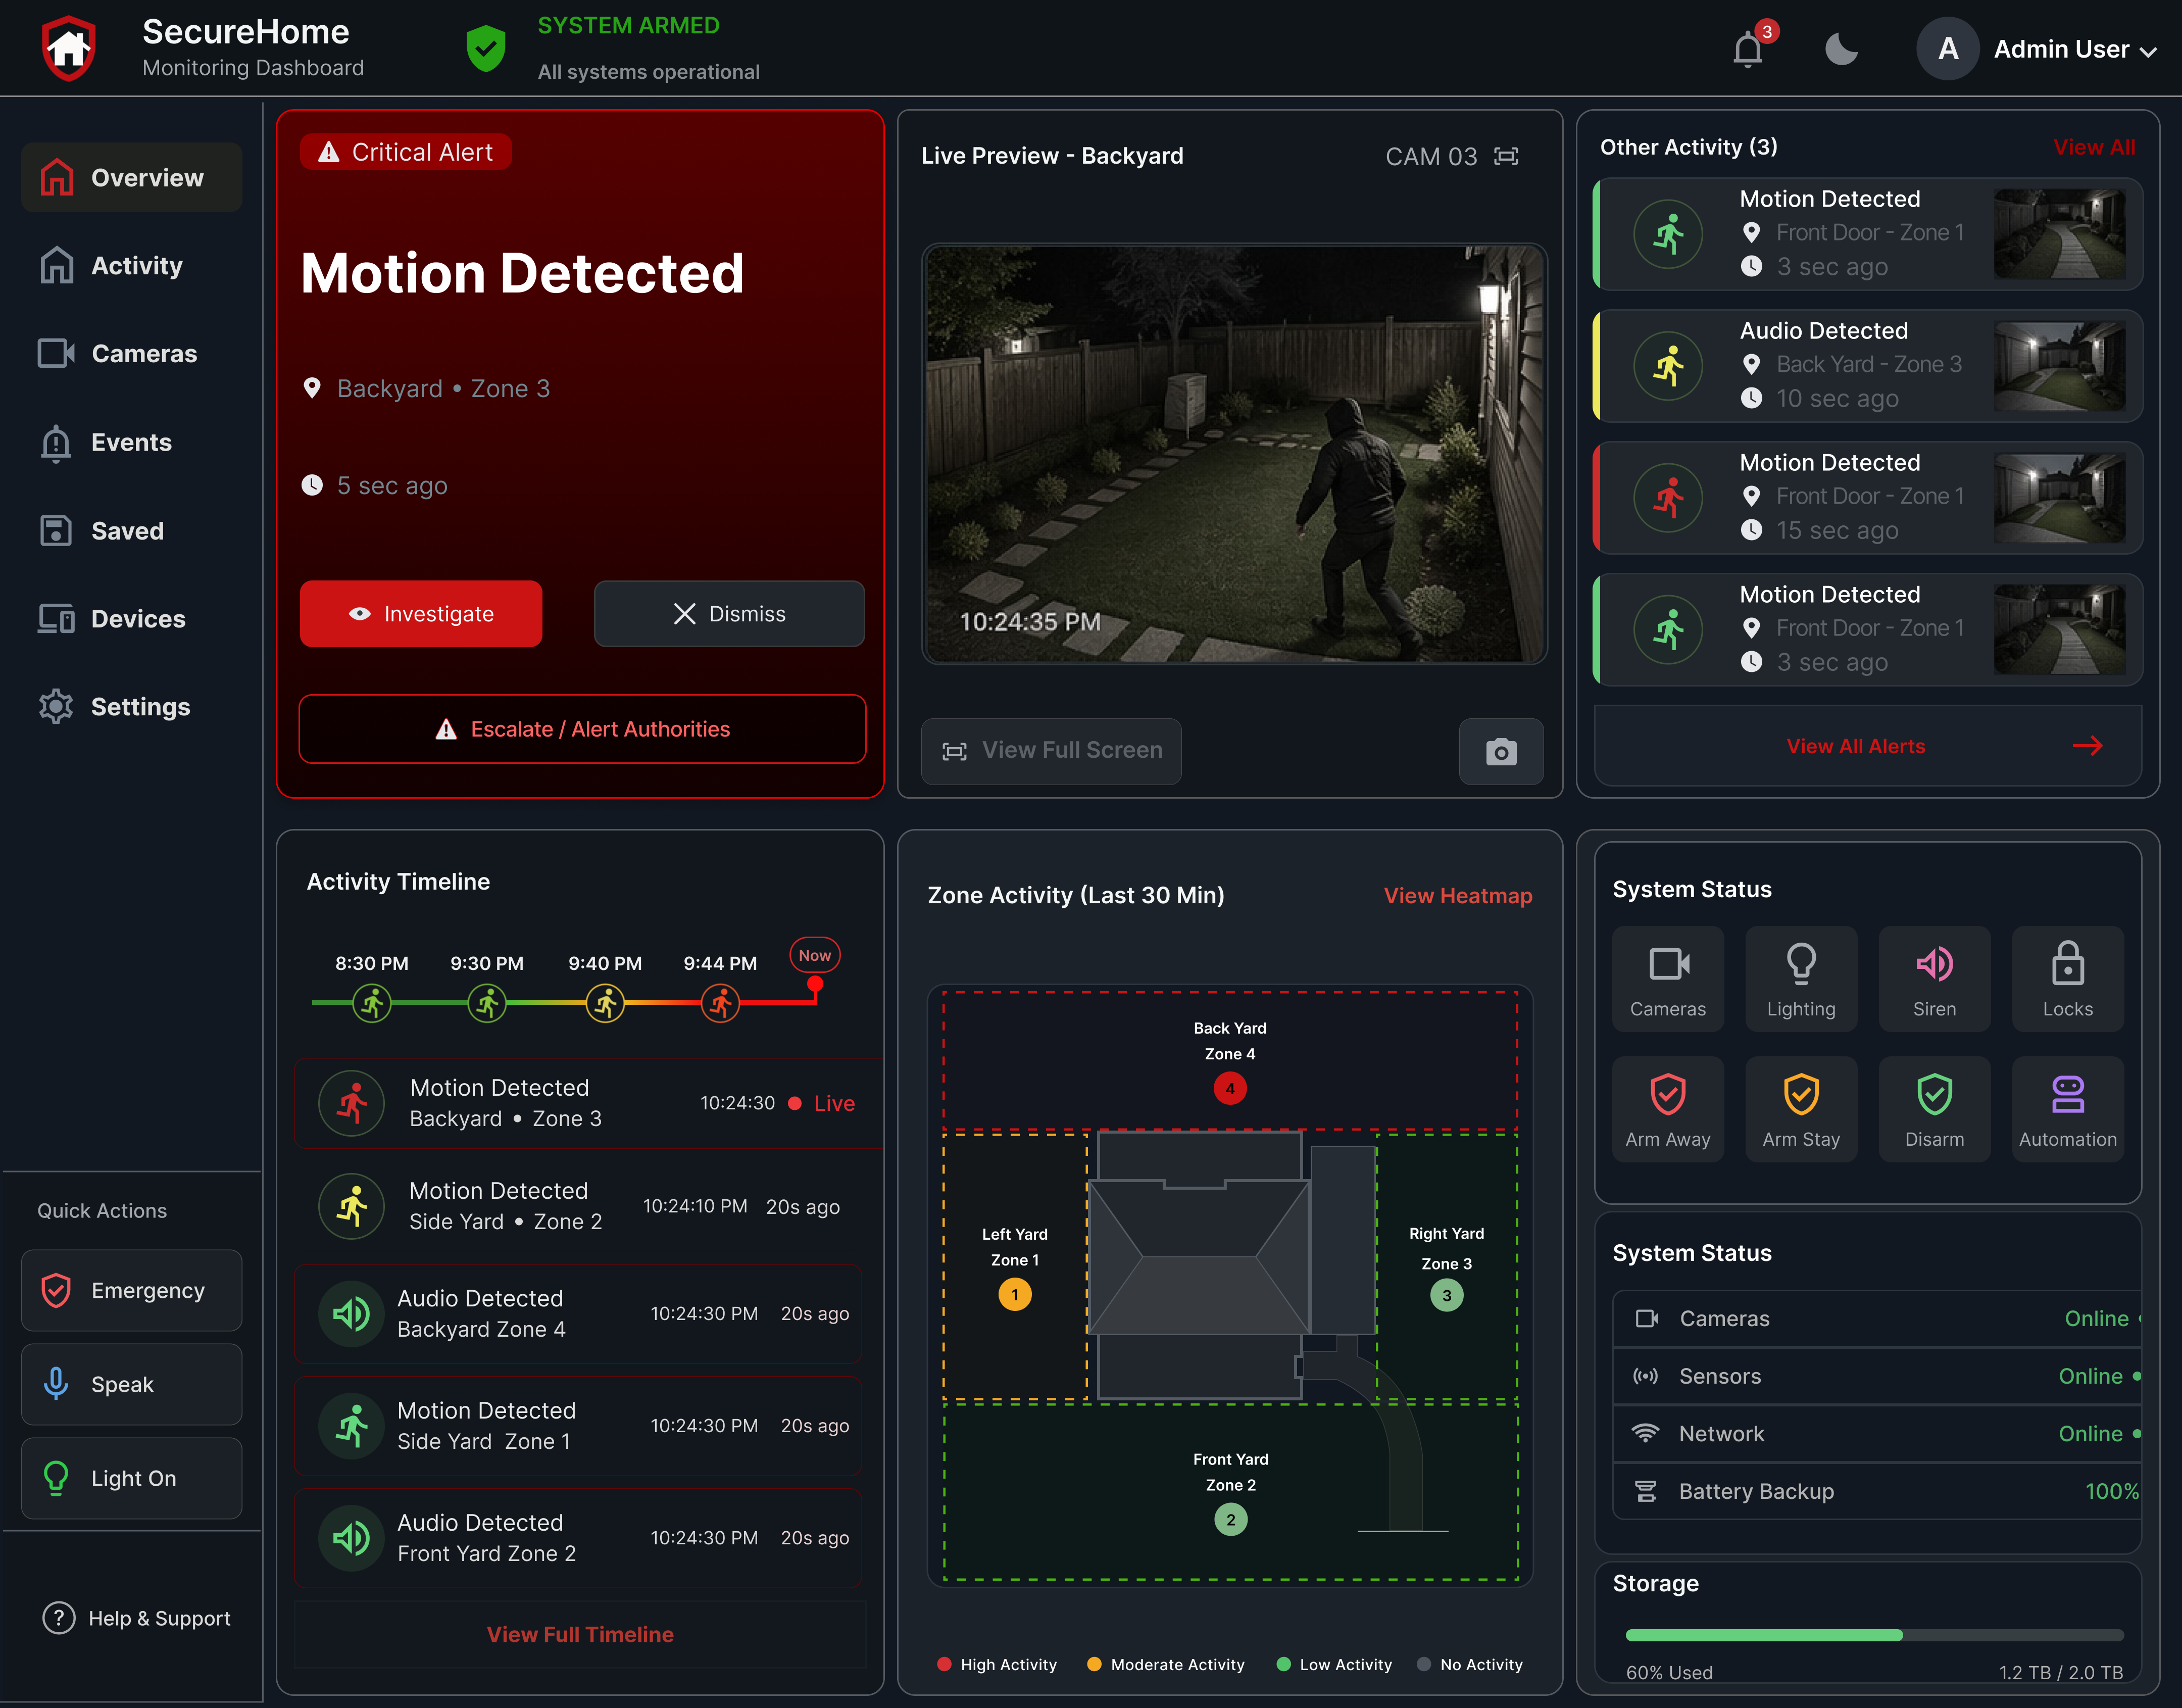Select Right Yard Zone 3 marker
The width and height of the screenshot is (2182, 1708).
pyautogui.click(x=1446, y=1296)
